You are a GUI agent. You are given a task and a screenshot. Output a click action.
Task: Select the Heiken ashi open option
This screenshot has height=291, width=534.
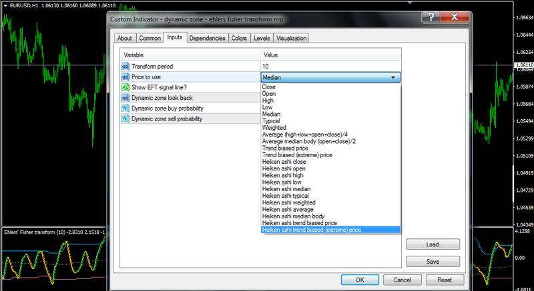(330, 168)
